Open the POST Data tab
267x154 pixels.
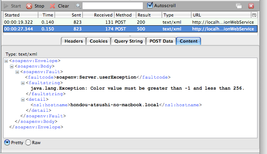tap(161, 41)
